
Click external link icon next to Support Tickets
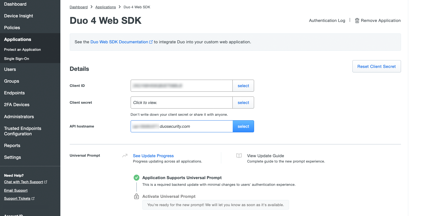coord(33,198)
